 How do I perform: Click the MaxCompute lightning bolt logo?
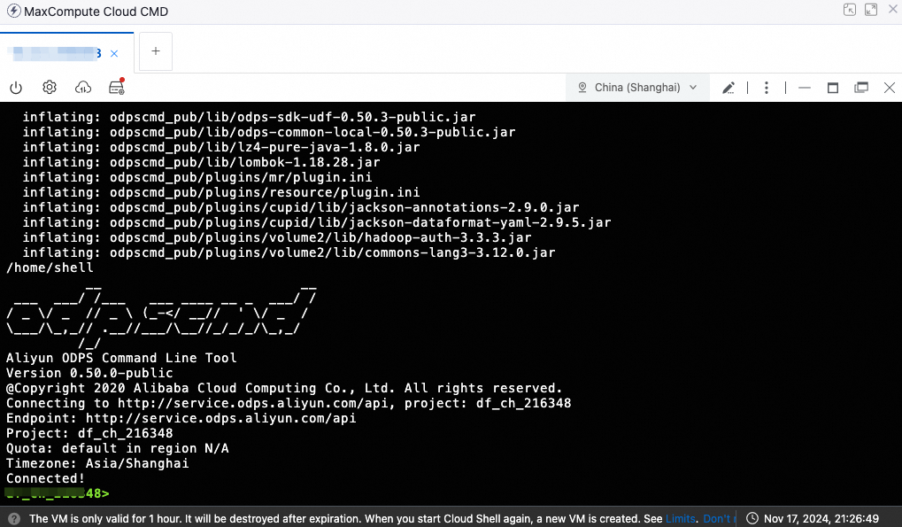coord(13,12)
